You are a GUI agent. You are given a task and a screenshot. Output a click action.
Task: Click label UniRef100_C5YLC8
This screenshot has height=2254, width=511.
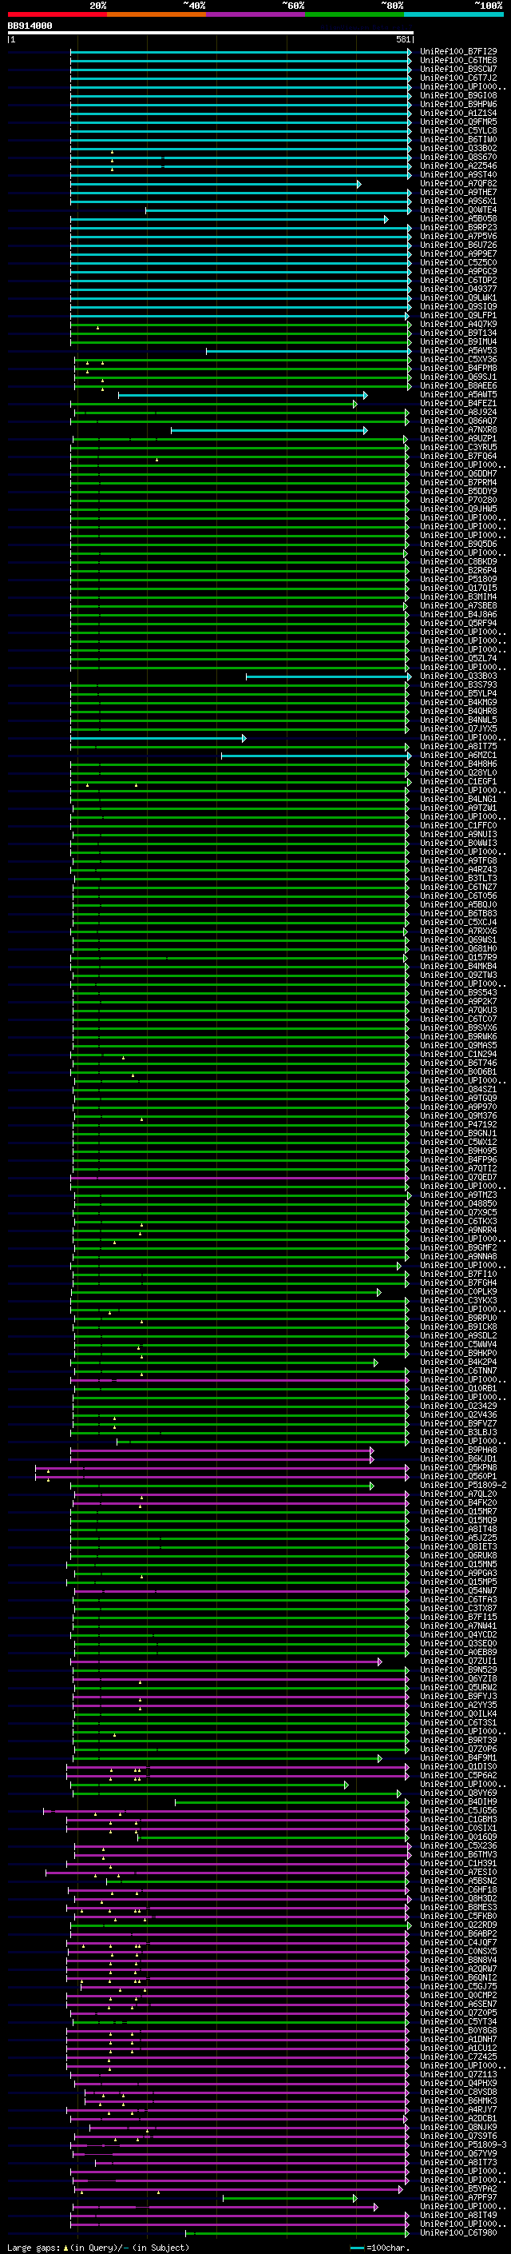coord(458,130)
